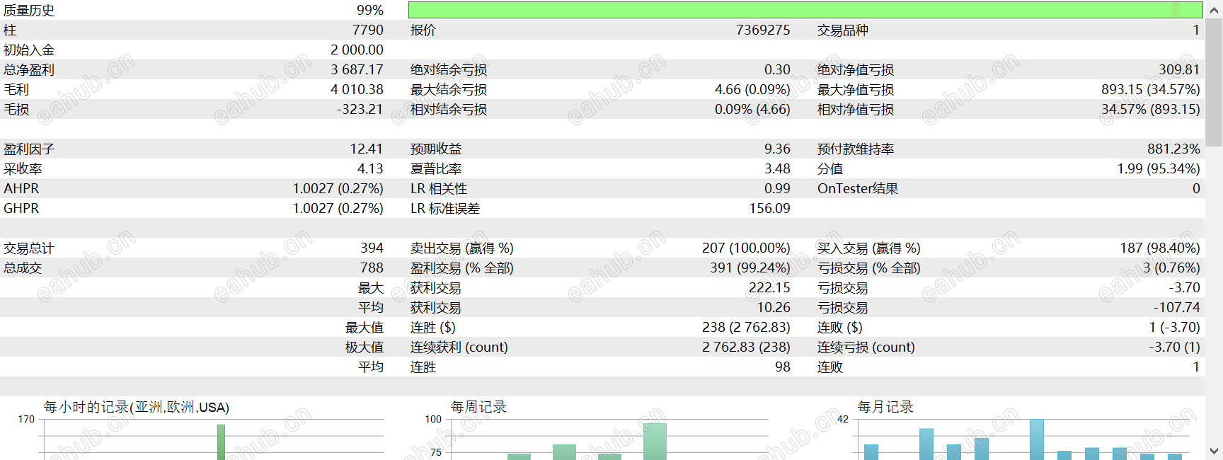Click the OnTester结果 label
The height and width of the screenshot is (460, 1223).
tap(858, 188)
